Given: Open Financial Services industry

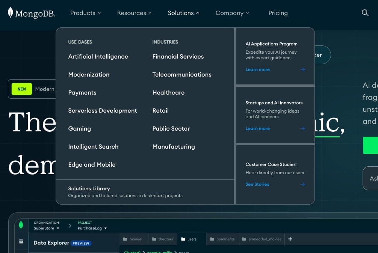Looking at the screenshot, I should point(178,57).
